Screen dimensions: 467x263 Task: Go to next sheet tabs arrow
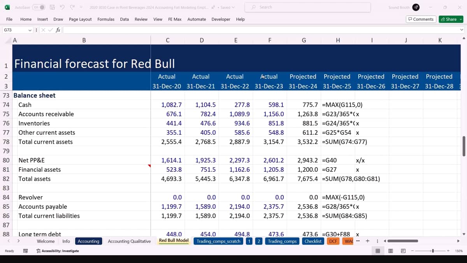18,241
